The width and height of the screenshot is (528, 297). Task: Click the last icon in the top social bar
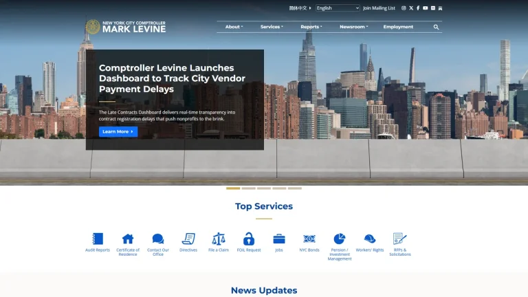click(x=440, y=8)
